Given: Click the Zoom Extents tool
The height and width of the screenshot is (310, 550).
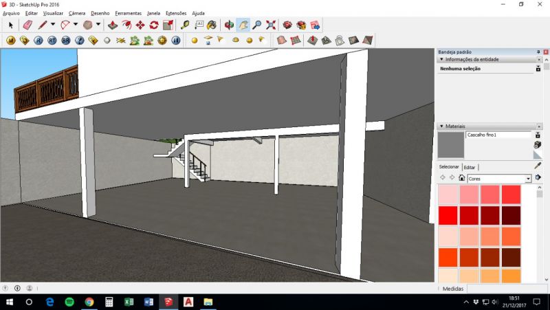Looking at the screenshot, I should [270, 25].
